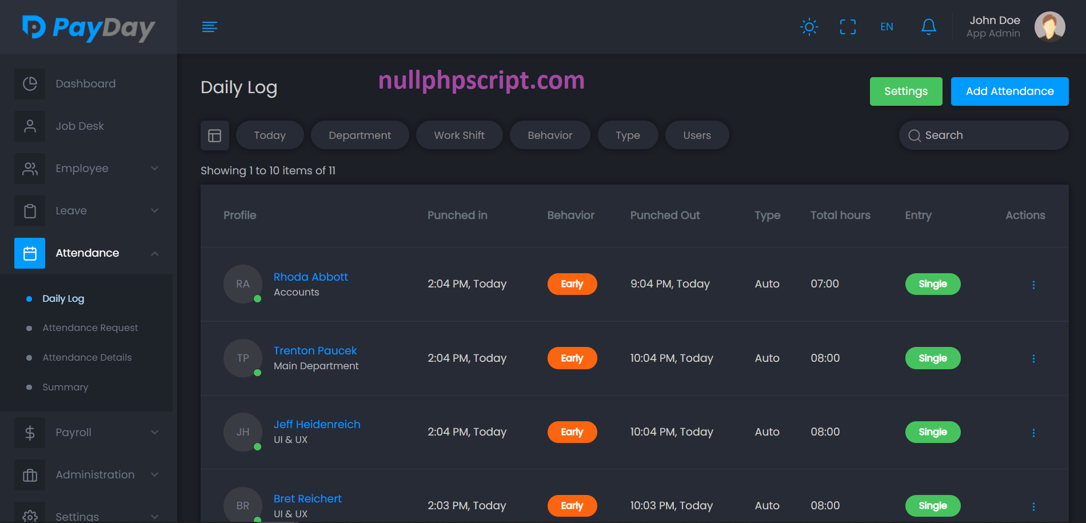Screen dimensions: 1086x523
Task: Enter fullscreen using the expand icon
Action: (848, 27)
